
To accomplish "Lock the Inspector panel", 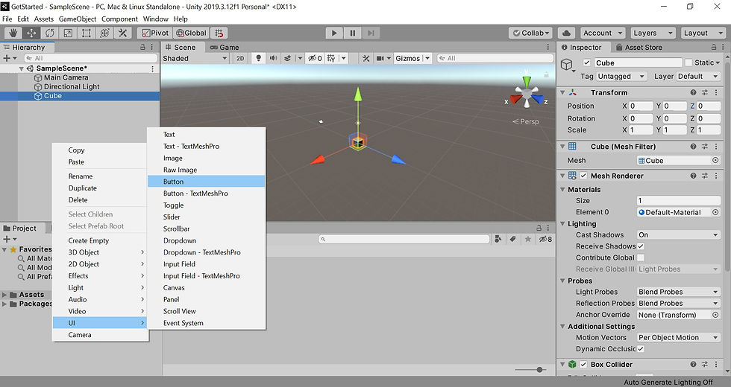I will point(714,47).
